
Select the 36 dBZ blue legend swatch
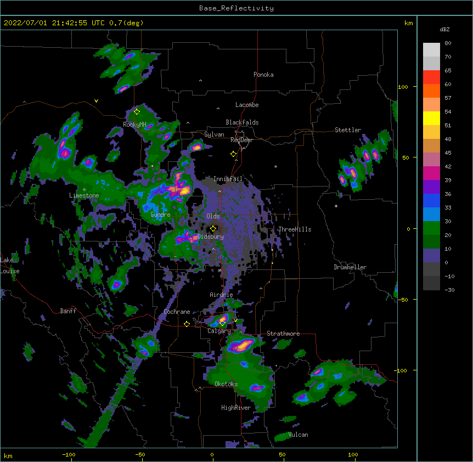pos(431,200)
